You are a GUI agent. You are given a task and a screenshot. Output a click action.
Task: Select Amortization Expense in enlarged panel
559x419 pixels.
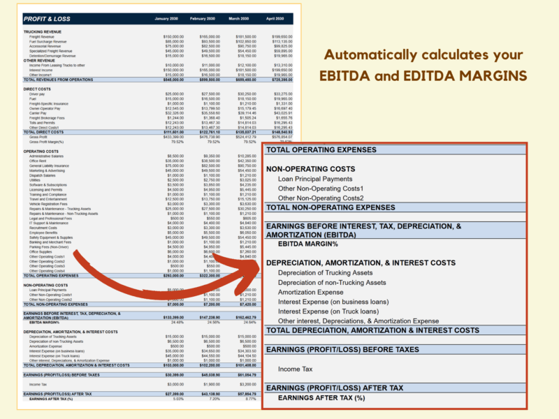point(310,292)
